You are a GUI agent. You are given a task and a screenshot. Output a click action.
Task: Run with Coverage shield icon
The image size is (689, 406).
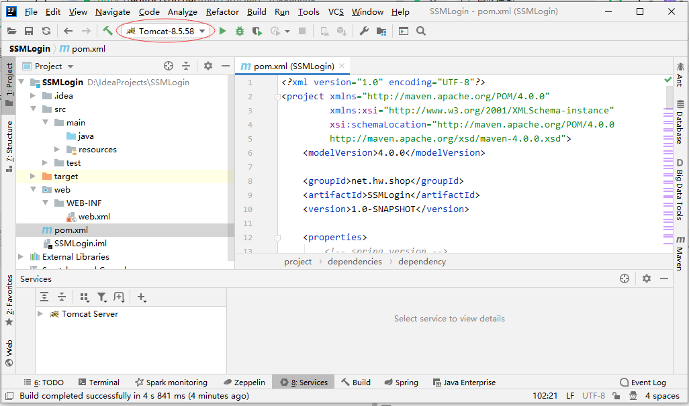coord(257,31)
